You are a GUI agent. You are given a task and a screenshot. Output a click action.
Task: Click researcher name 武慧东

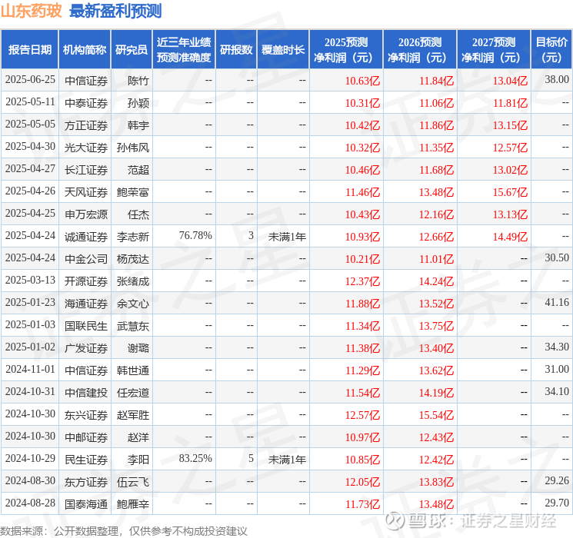(x=132, y=326)
